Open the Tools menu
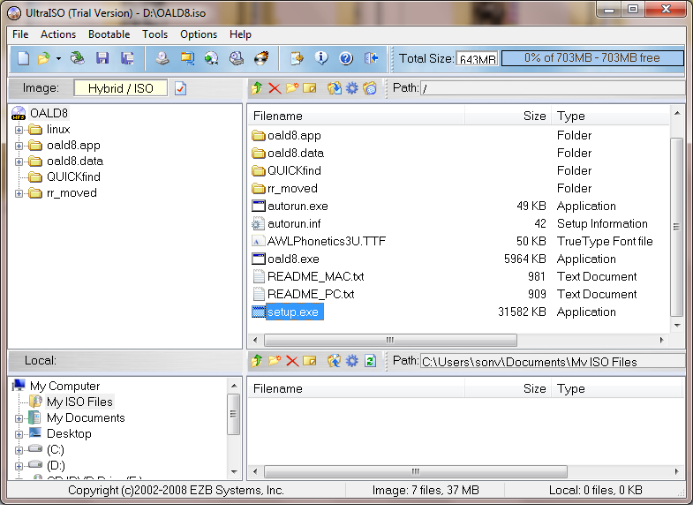 (155, 34)
